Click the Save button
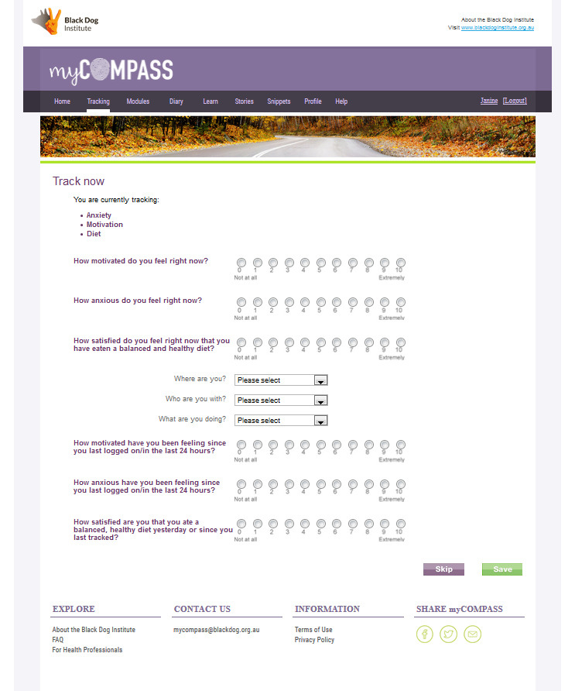 (x=502, y=569)
